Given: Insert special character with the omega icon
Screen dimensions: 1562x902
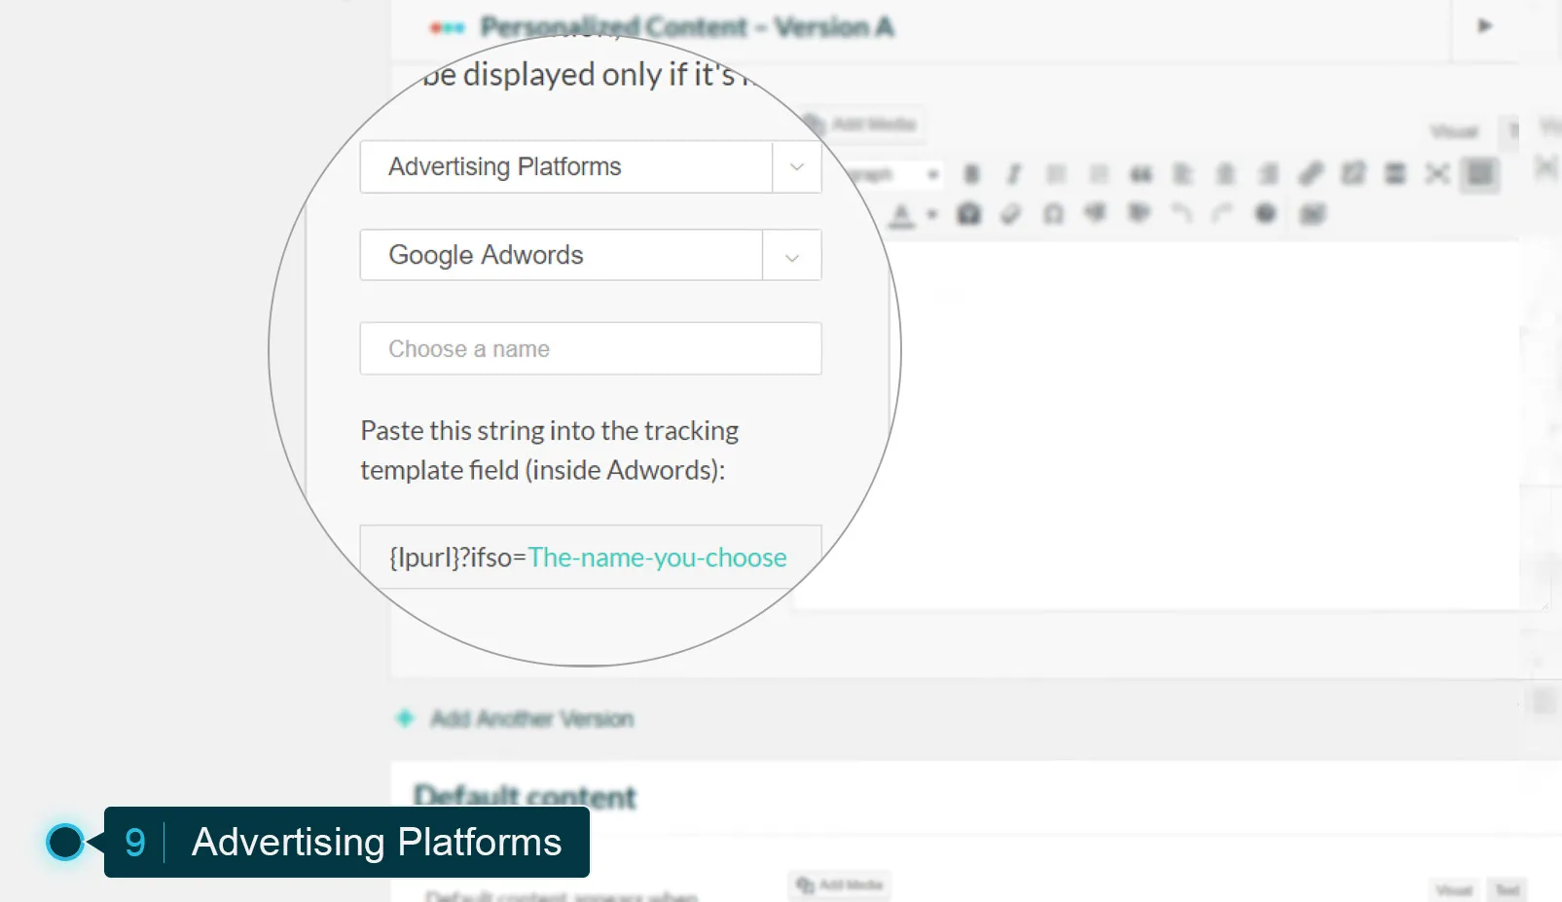Looking at the screenshot, I should click(1053, 214).
